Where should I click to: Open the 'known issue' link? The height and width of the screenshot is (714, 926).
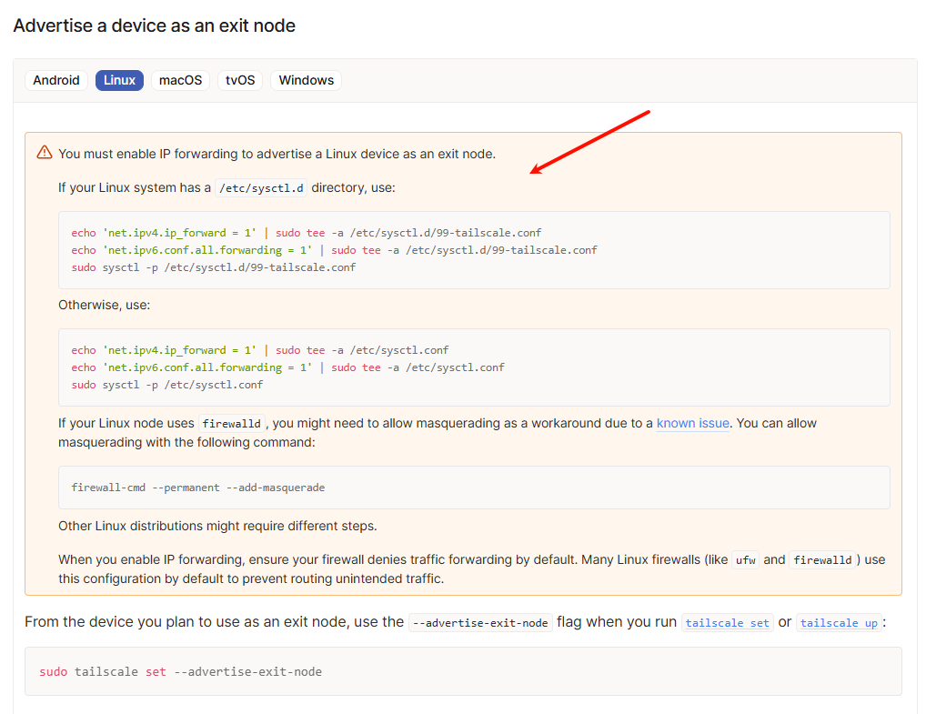(692, 423)
